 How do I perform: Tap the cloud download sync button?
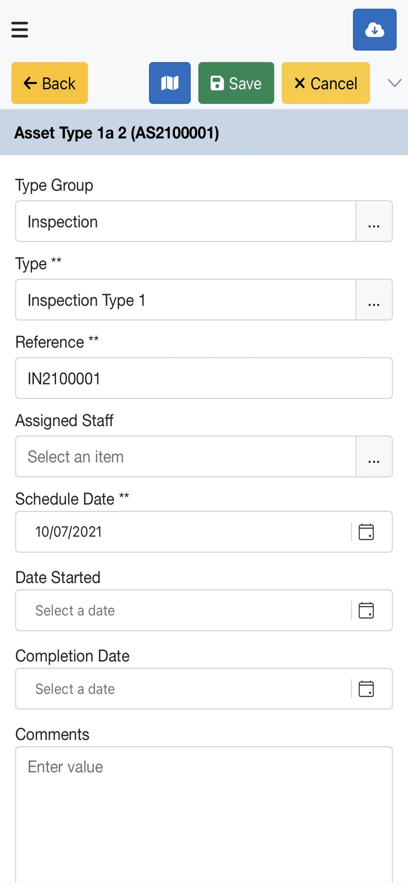(x=374, y=30)
